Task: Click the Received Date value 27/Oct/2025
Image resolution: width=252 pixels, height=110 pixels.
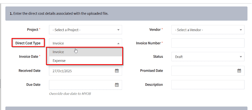Action: pos(62,71)
